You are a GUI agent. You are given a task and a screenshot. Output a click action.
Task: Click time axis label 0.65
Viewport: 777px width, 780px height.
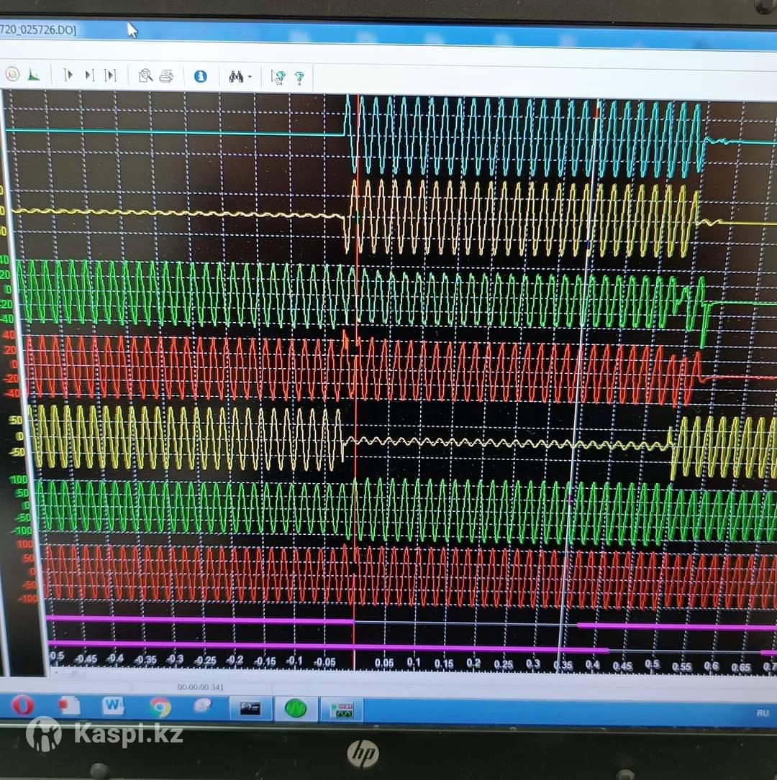click(x=740, y=667)
